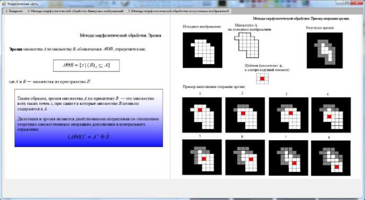This screenshot has width=365, height=200.
Task: Select the 'Множество A' grid outline picture
Action: [247, 45]
